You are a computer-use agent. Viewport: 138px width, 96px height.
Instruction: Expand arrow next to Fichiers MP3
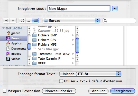click(73, 45)
